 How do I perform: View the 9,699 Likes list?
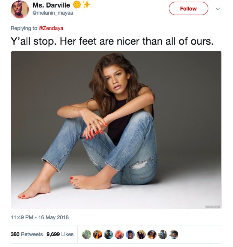pyautogui.click(x=60, y=234)
